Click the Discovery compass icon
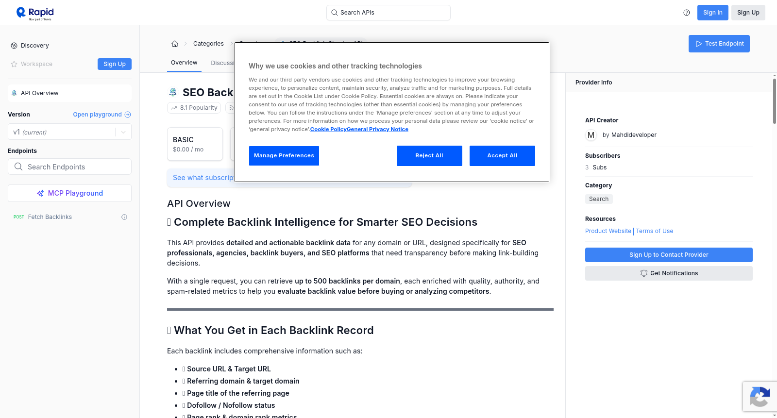777x418 pixels. click(14, 46)
